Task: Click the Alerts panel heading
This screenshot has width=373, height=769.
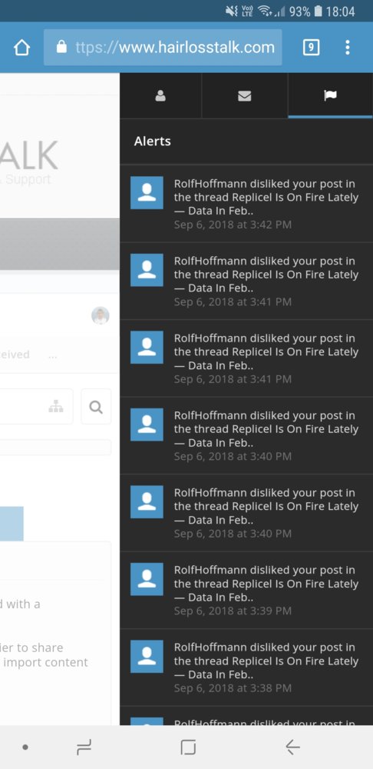Action: pyautogui.click(x=152, y=141)
